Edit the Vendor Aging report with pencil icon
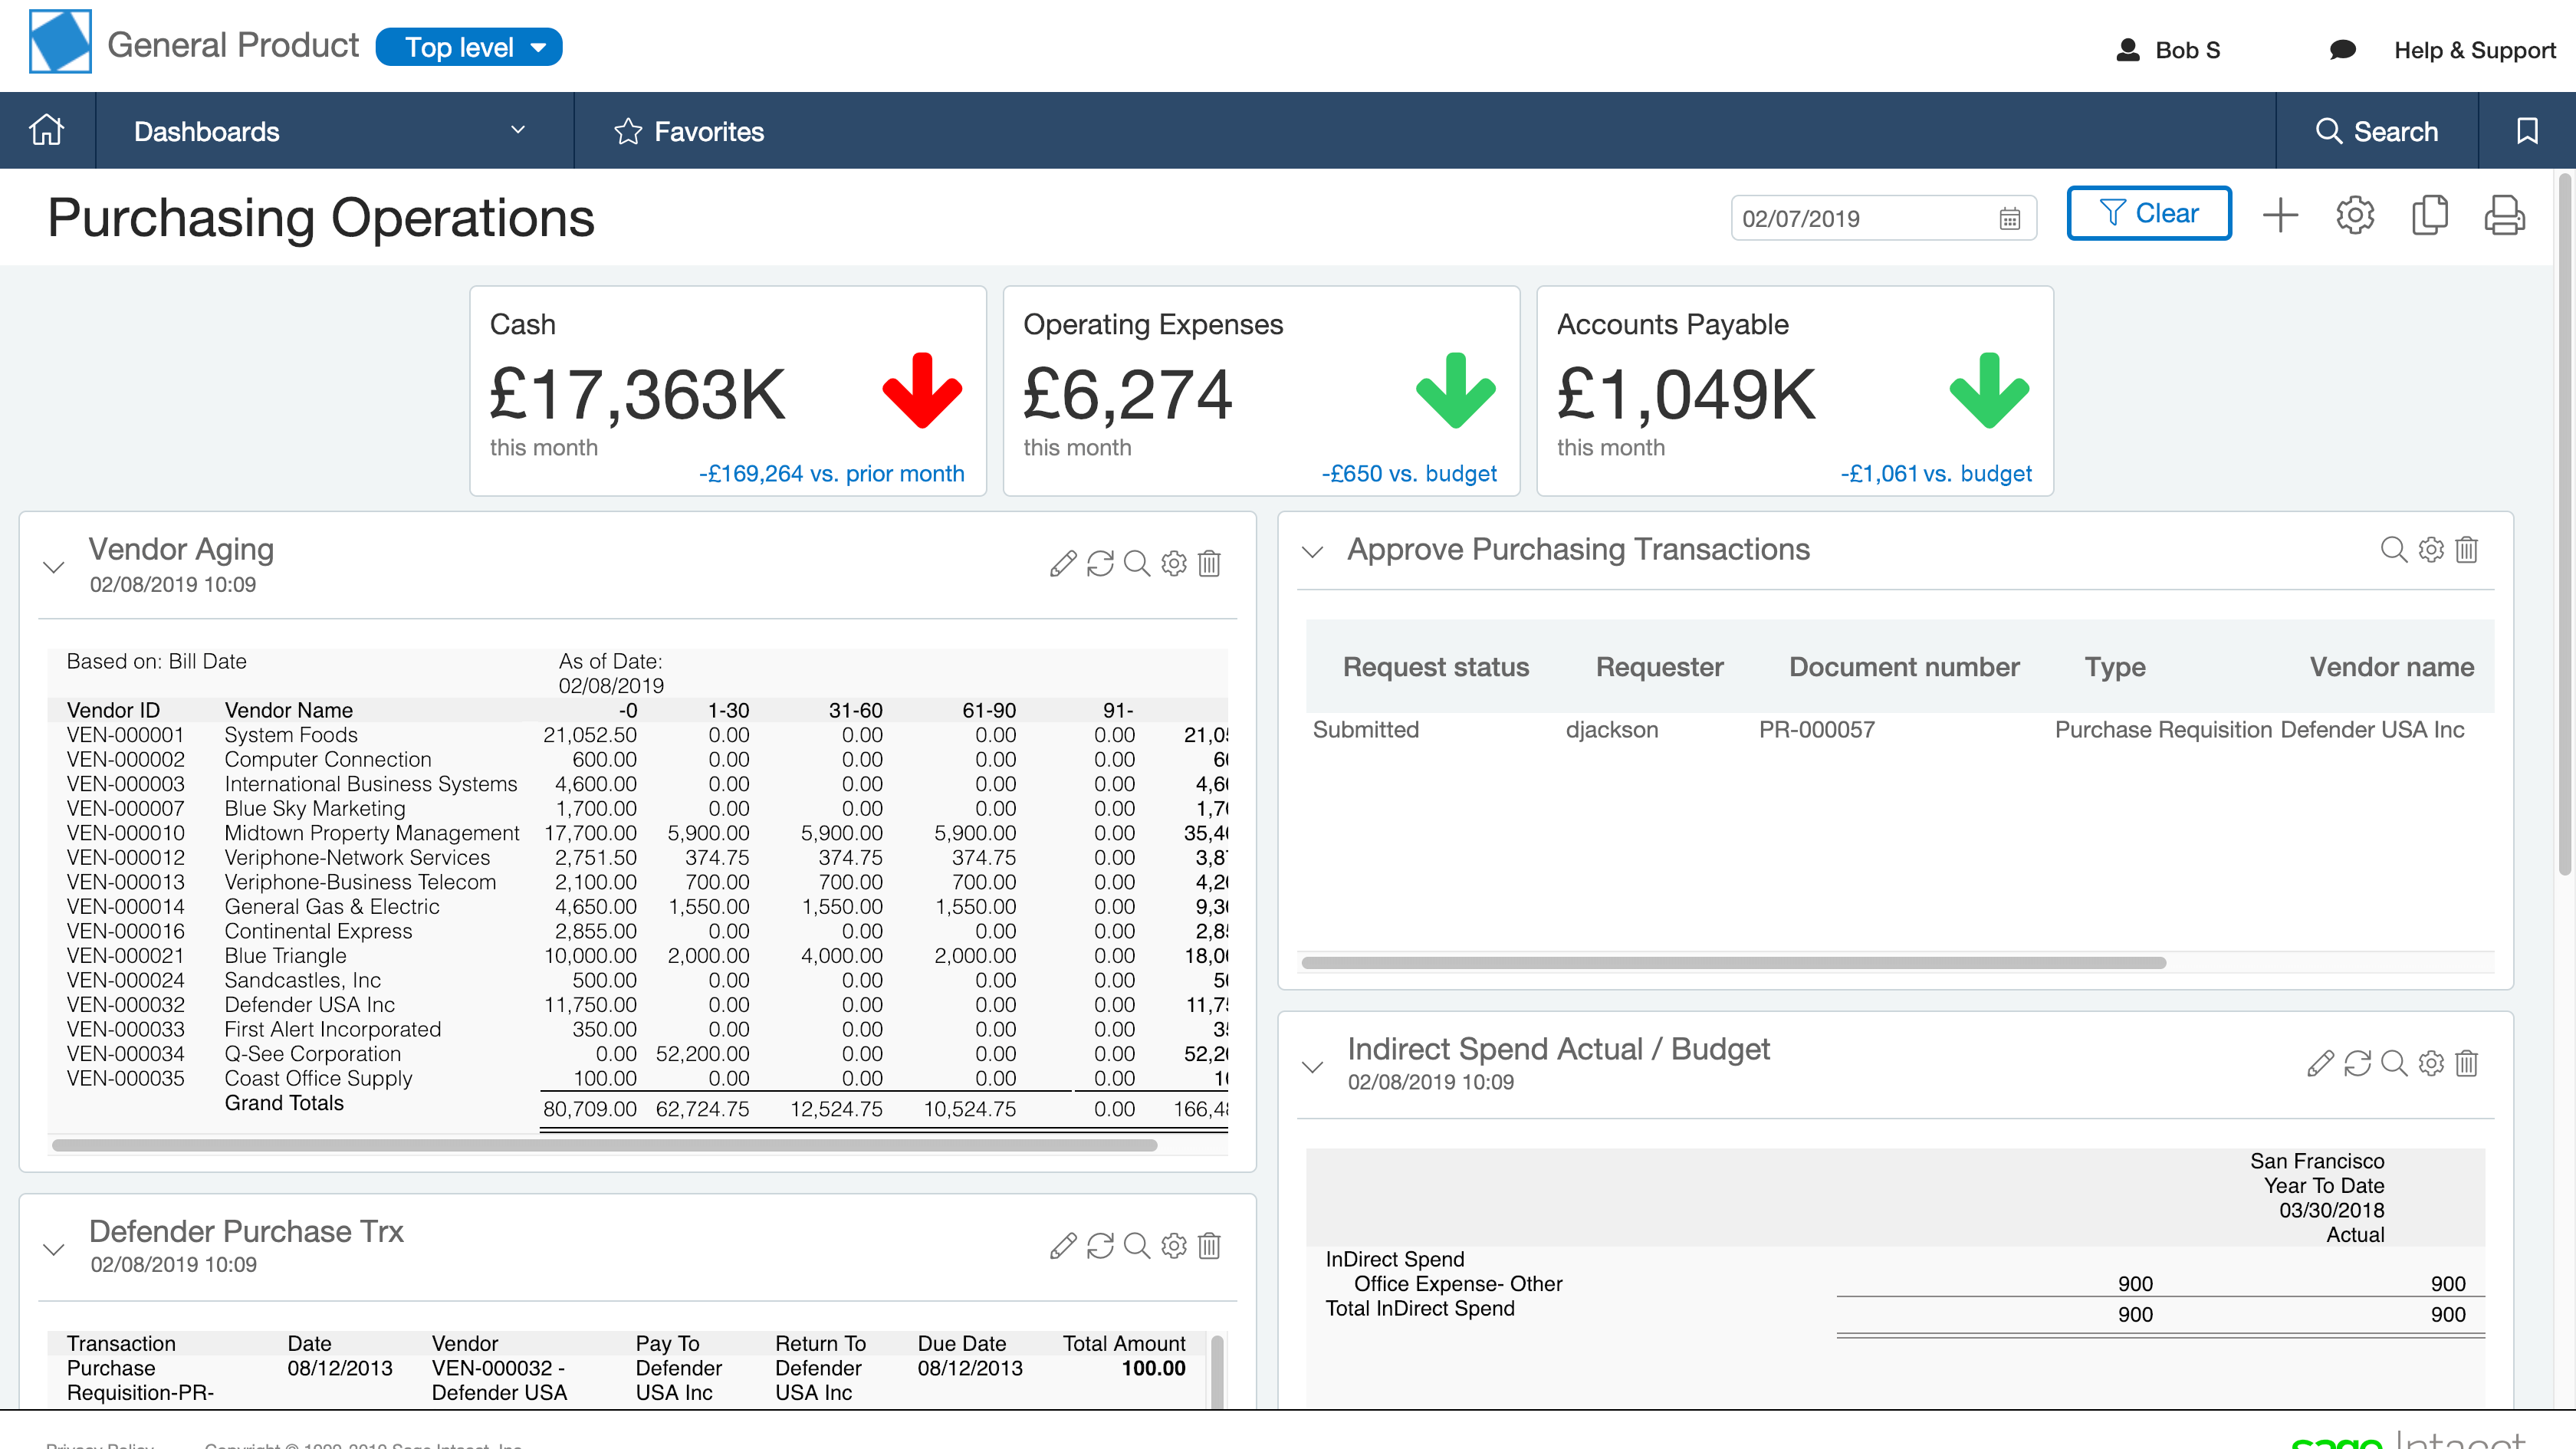The height and width of the screenshot is (1449, 2576). click(1063, 564)
